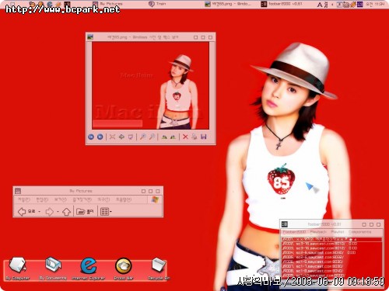Click the purple tray icon beside the clock
This screenshot has height=291, width=389.
(360, 4)
